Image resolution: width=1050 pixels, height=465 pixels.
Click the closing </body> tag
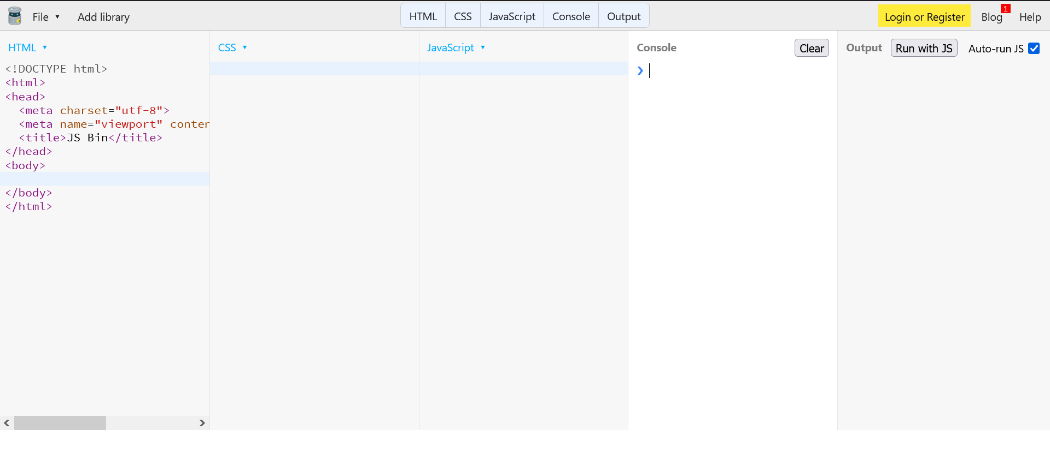28,193
